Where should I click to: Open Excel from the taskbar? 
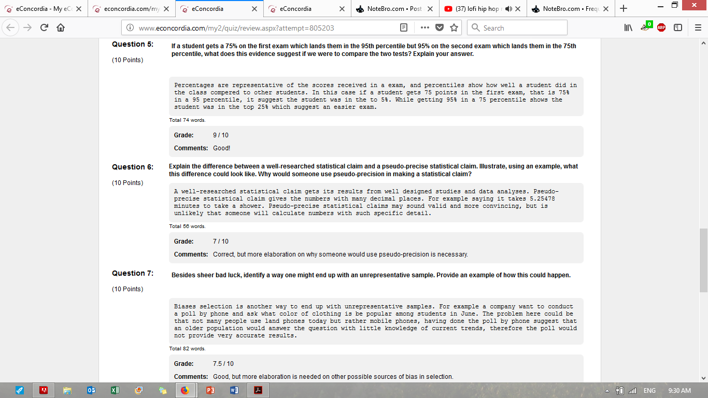[115, 390]
